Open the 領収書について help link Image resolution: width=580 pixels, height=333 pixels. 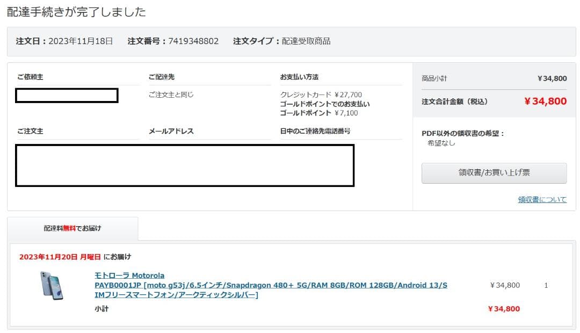[x=542, y=199]
